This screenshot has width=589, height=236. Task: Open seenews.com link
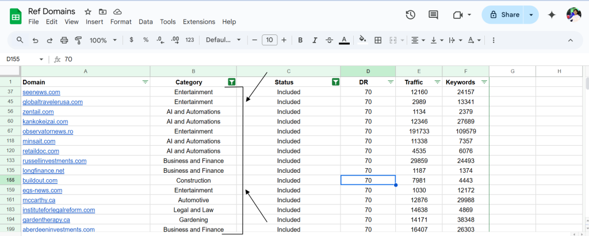tap(41, 92)
